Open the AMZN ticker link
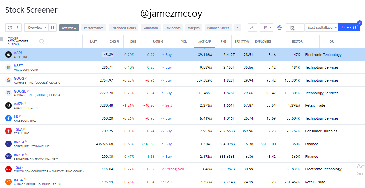The height and width of the screenshot is (188, 365). point(19,104)
